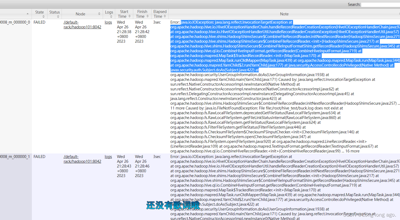Click the sort icon on Start Time column
Screen dimensions: 400x220
(x=129, y=16)
